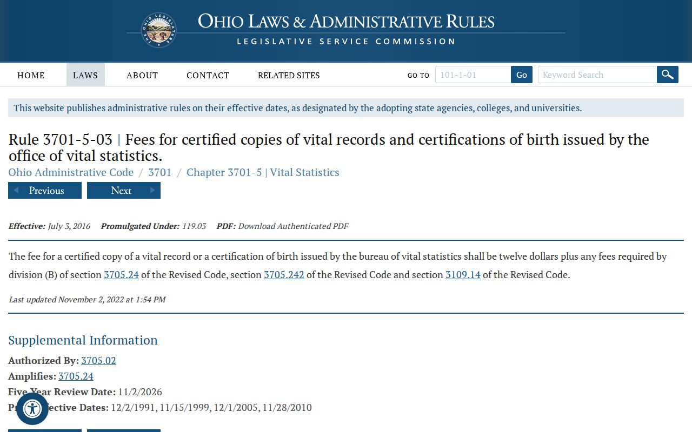The width and height of the screenshot is (692, 432).
Task: Open the CONTACT menu item
Action: pyautogui.click(x=208, y=75)
